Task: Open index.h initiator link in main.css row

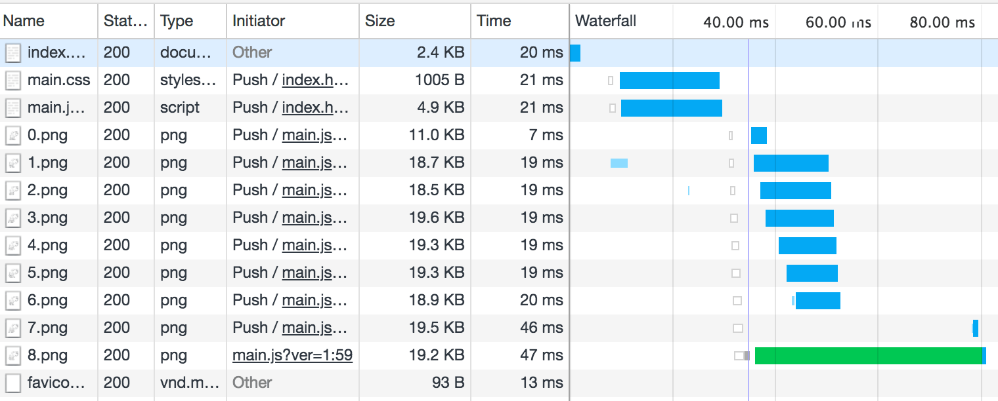Action: pyautogui.click(x=315, y=80)
